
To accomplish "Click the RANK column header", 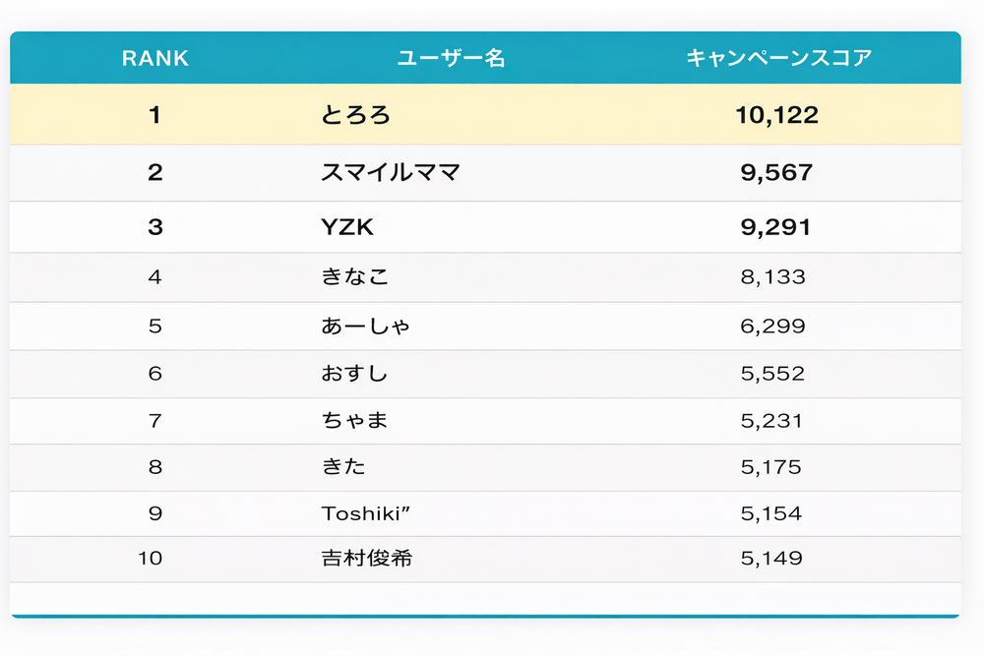I will coord(154,58).
